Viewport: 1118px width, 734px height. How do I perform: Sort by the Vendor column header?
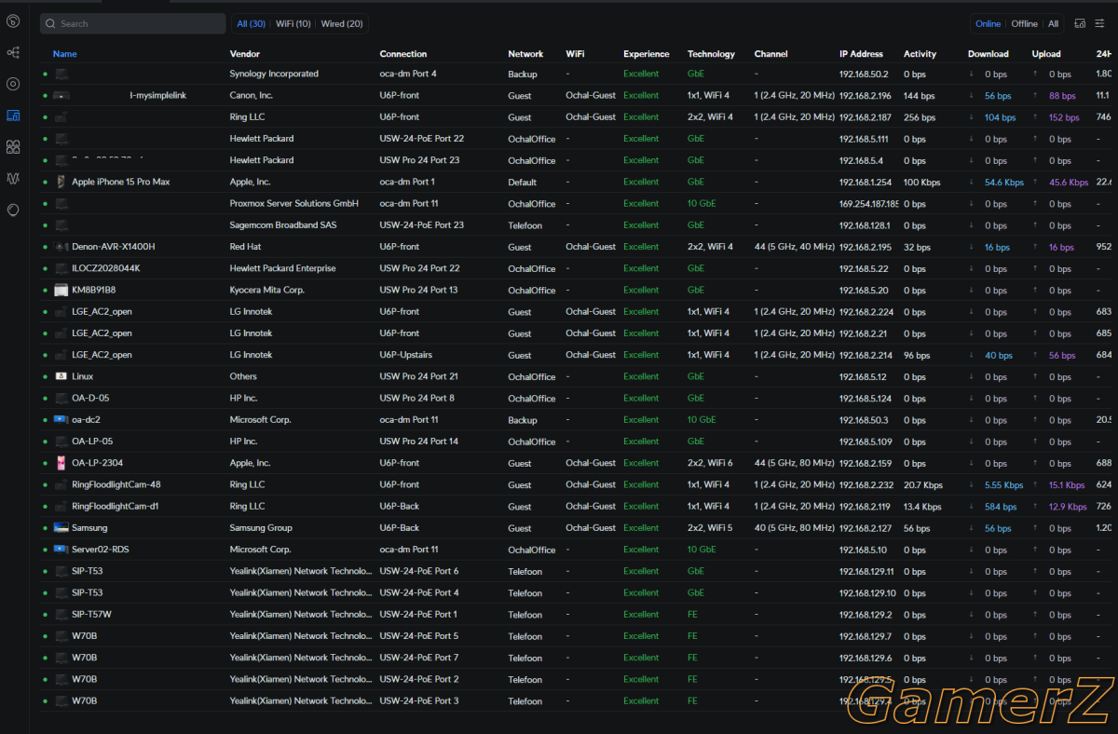[245, 54]
